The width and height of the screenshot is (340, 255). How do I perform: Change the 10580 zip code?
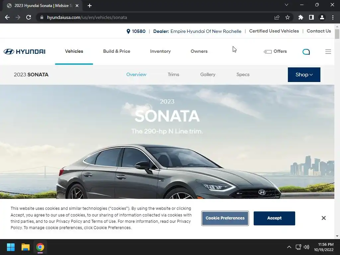[138, 31]
